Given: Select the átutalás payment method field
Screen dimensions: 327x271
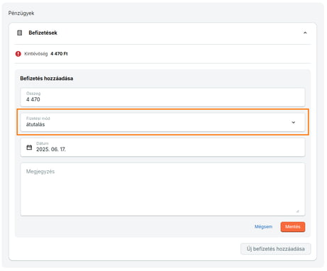Looking at the screenshot, I should 162,122.
